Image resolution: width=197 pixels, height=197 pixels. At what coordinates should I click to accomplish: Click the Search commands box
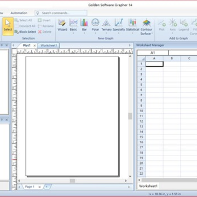tap(61, 13)
